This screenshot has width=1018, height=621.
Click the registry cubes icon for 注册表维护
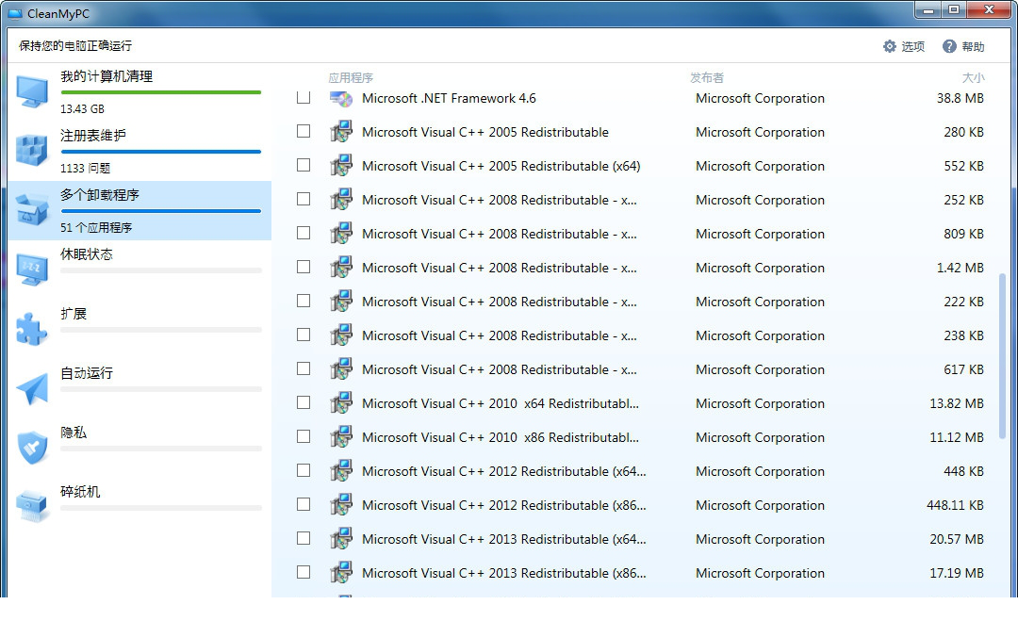tap(32, 151)
